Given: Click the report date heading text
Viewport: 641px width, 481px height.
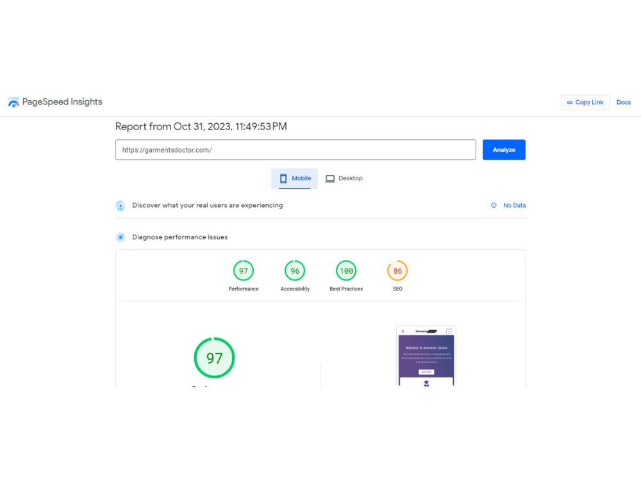Looking at the screenshot, I should pyautogui.click(x=201, y=127).
